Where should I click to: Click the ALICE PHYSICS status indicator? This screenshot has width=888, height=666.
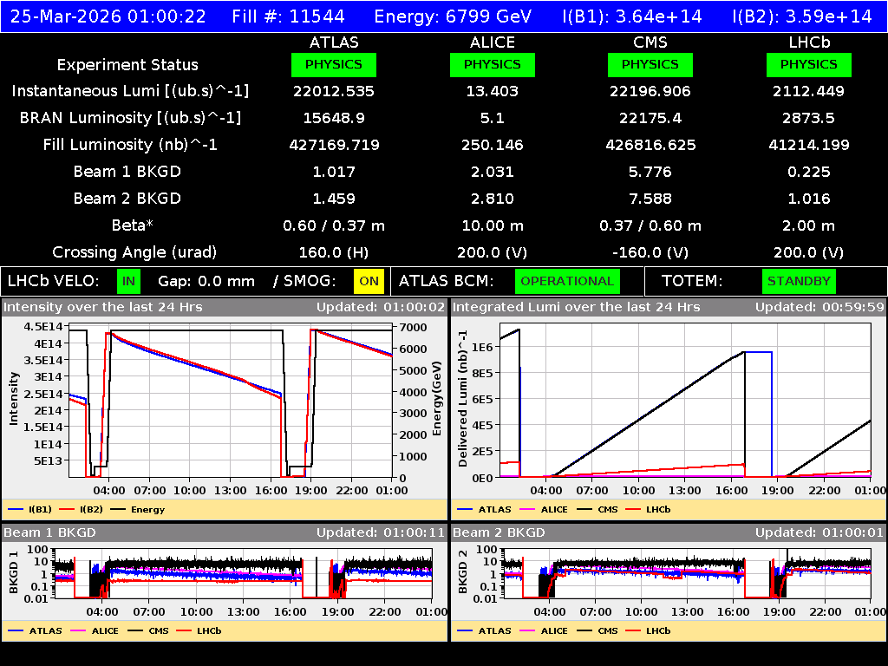point(492,64)
